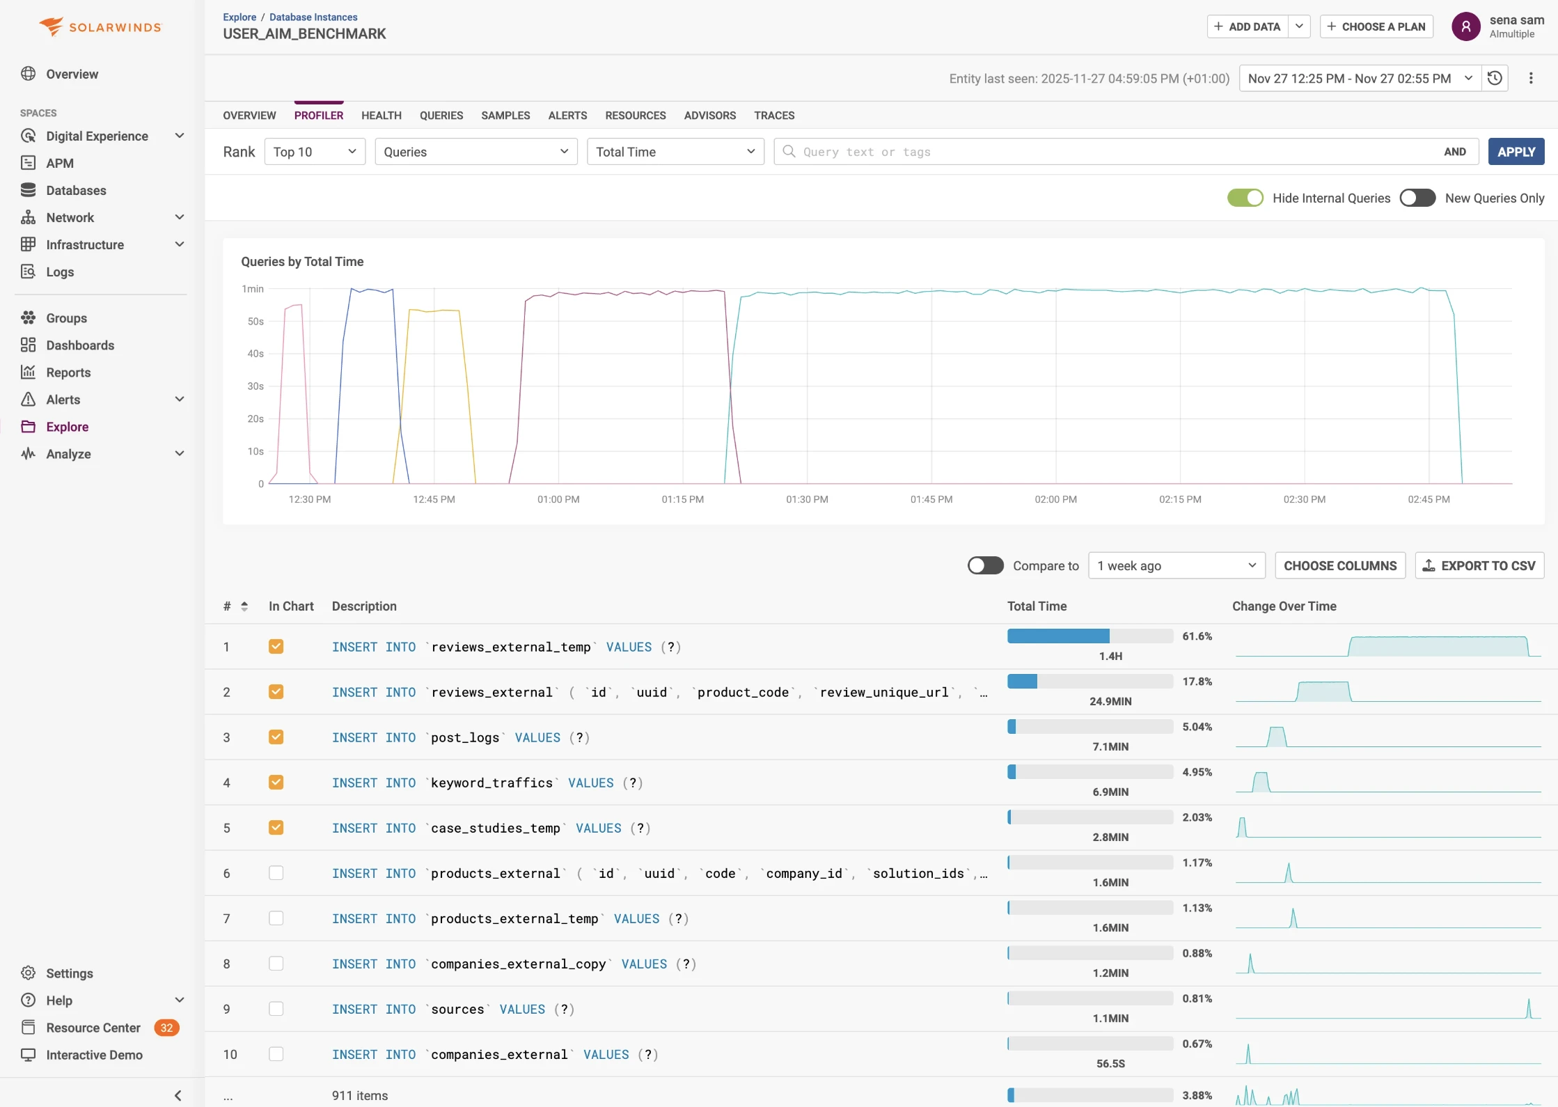This screenshot has width=1558, height=1107.
Task: Click EXPORT TO CSV button
Action: click(x=1479, y=565)
